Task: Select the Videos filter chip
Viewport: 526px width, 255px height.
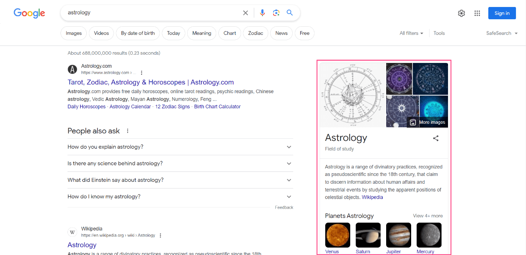Action: pos(101,33)
